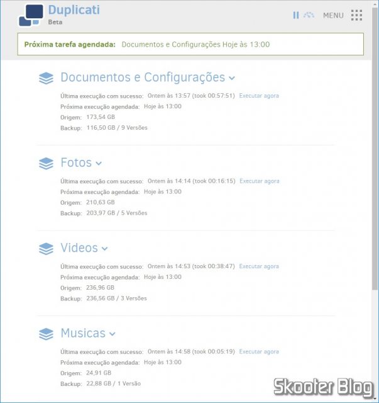The height and width of the screenshot is (403, 379).
Task: Click the '236,96 GB' origin value
Action: click(100, 288)
